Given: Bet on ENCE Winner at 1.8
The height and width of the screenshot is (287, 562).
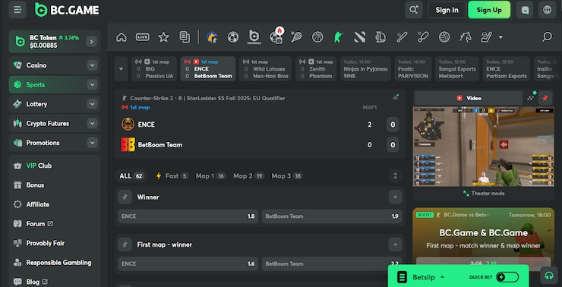Looking at the screenshot, I should click(188, 216).
